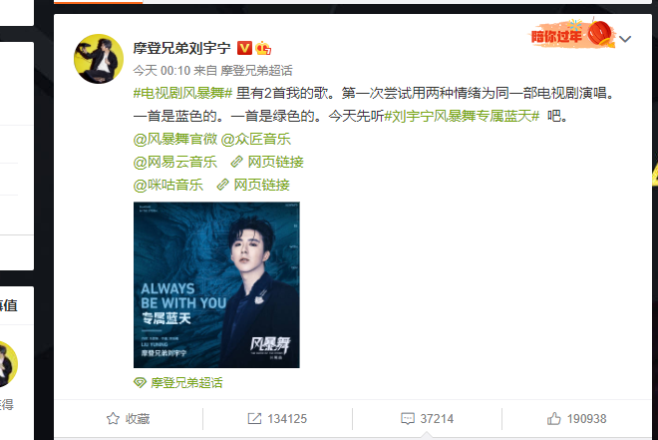The image size is (658, 440).
Task: Click the repost icon beside 134125
Action: pos(254,419)
